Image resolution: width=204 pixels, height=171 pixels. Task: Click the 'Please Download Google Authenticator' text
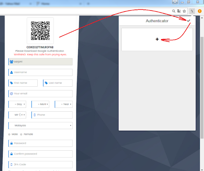click(40, 51)
